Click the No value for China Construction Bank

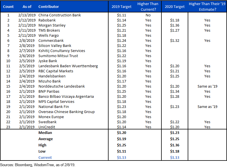coord(148,15)
